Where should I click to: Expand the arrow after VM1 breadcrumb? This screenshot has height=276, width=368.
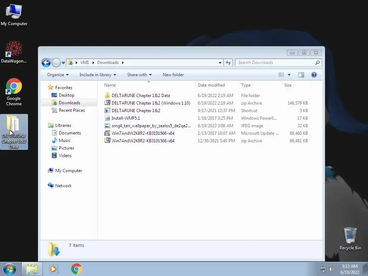click(x=93, y=63)
